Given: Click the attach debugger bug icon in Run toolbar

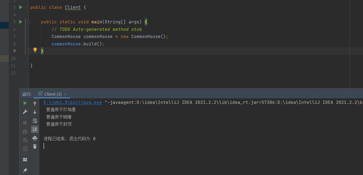Looking at the screenshot, I should pos(25,140).
